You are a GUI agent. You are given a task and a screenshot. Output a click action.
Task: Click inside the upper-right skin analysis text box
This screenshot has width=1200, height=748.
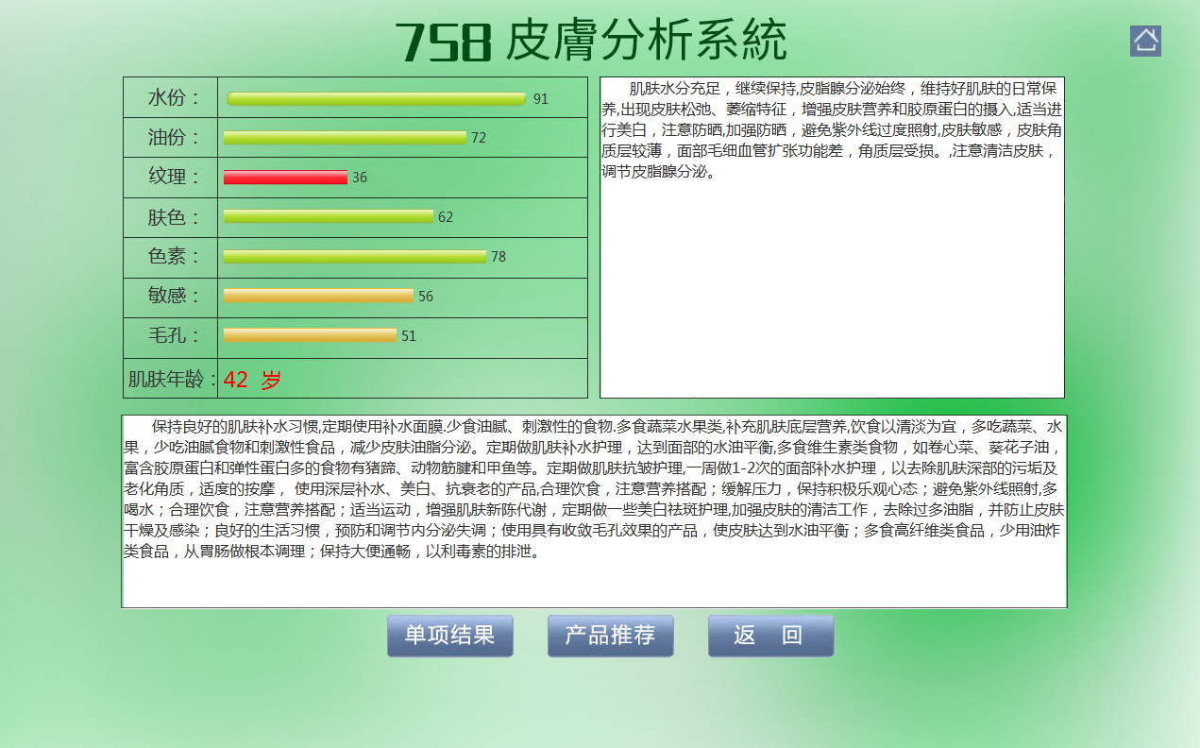pos(831,283)
